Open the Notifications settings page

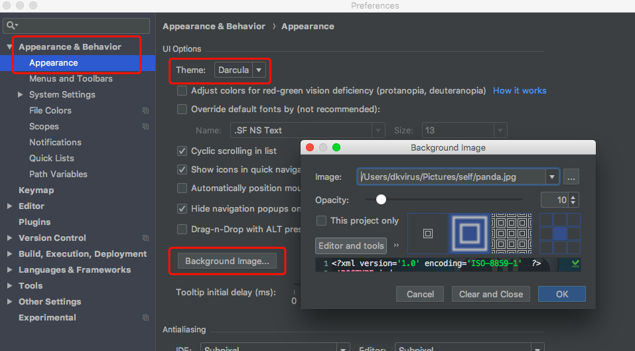(55, 142)
